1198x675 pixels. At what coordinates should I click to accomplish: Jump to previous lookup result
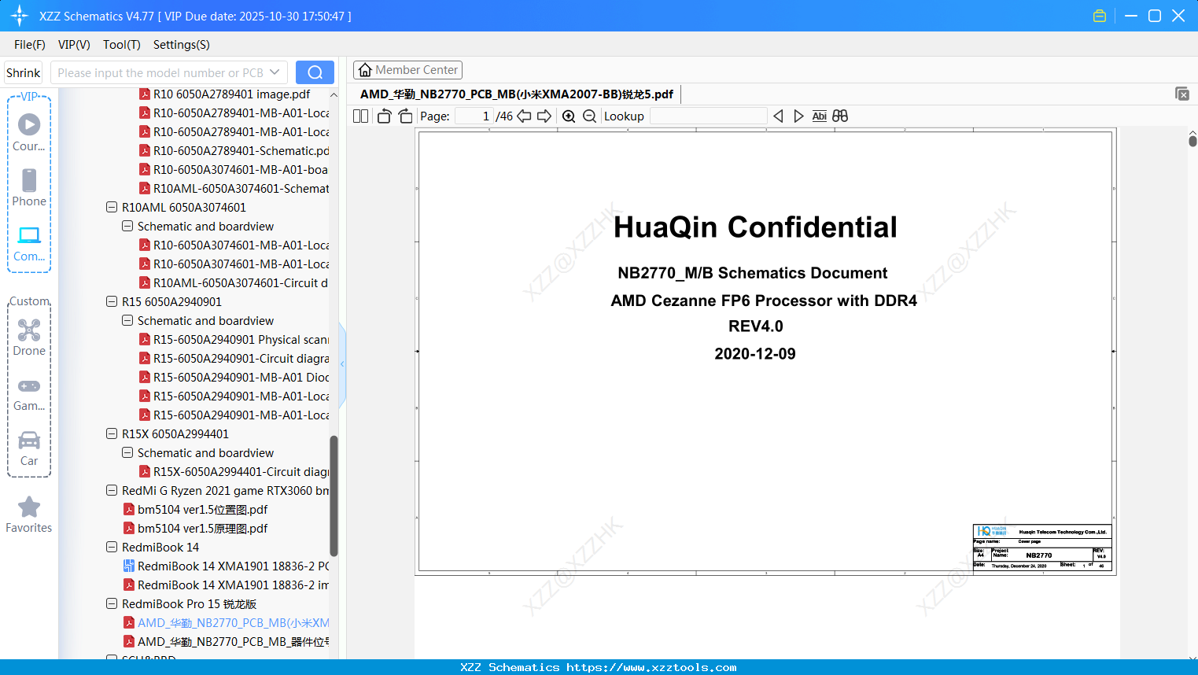tap(778, 116)
